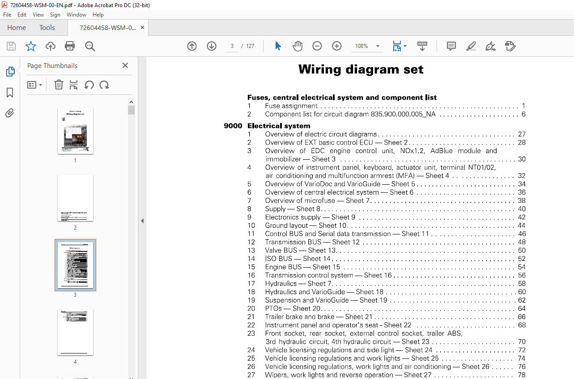Screen dimensions: 574x379
Task: Delete selected page with trash icon
Action: [x=59, y=85]
